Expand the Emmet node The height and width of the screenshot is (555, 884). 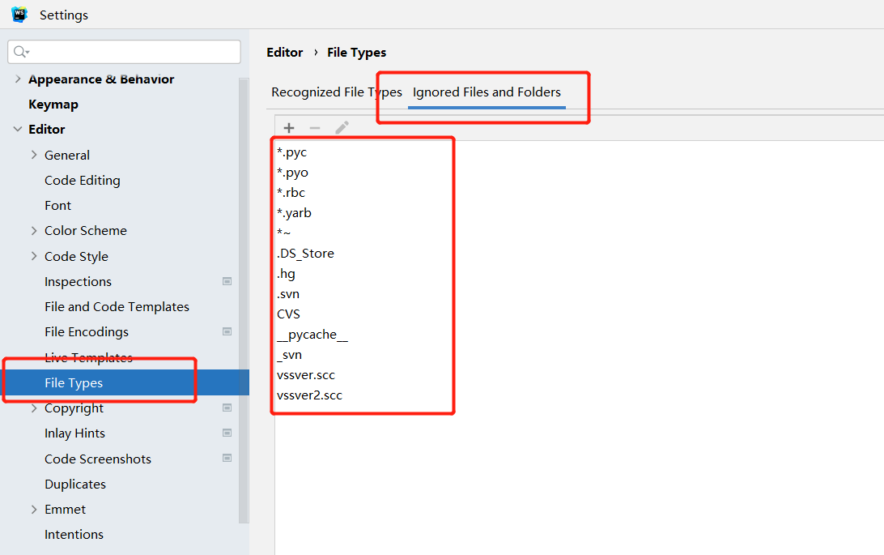pos(34,510)
